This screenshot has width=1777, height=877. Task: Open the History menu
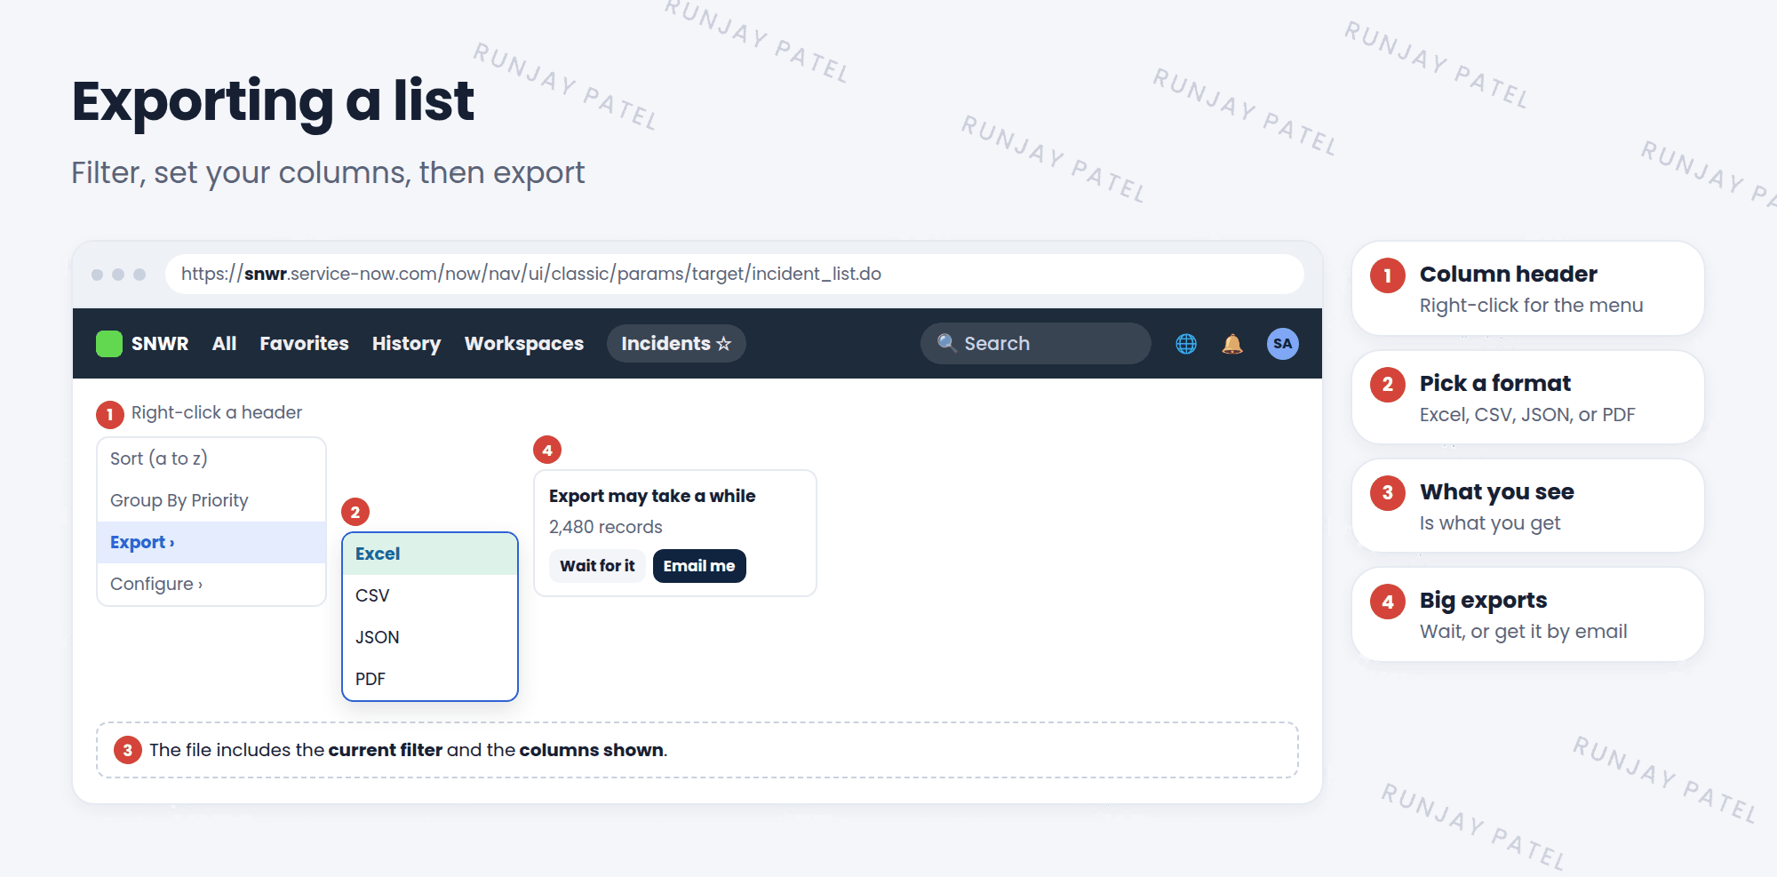(x=406, y=344)
